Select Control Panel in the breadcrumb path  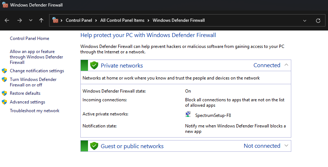pyautogui.click(x=79, y=20)
